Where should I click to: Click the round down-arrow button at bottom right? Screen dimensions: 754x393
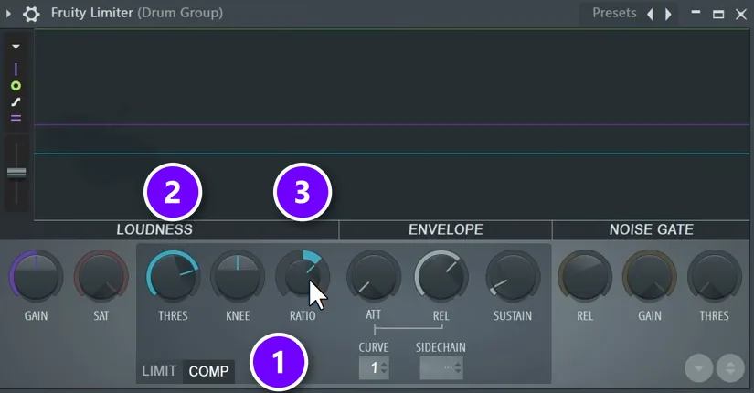(698, 368)
